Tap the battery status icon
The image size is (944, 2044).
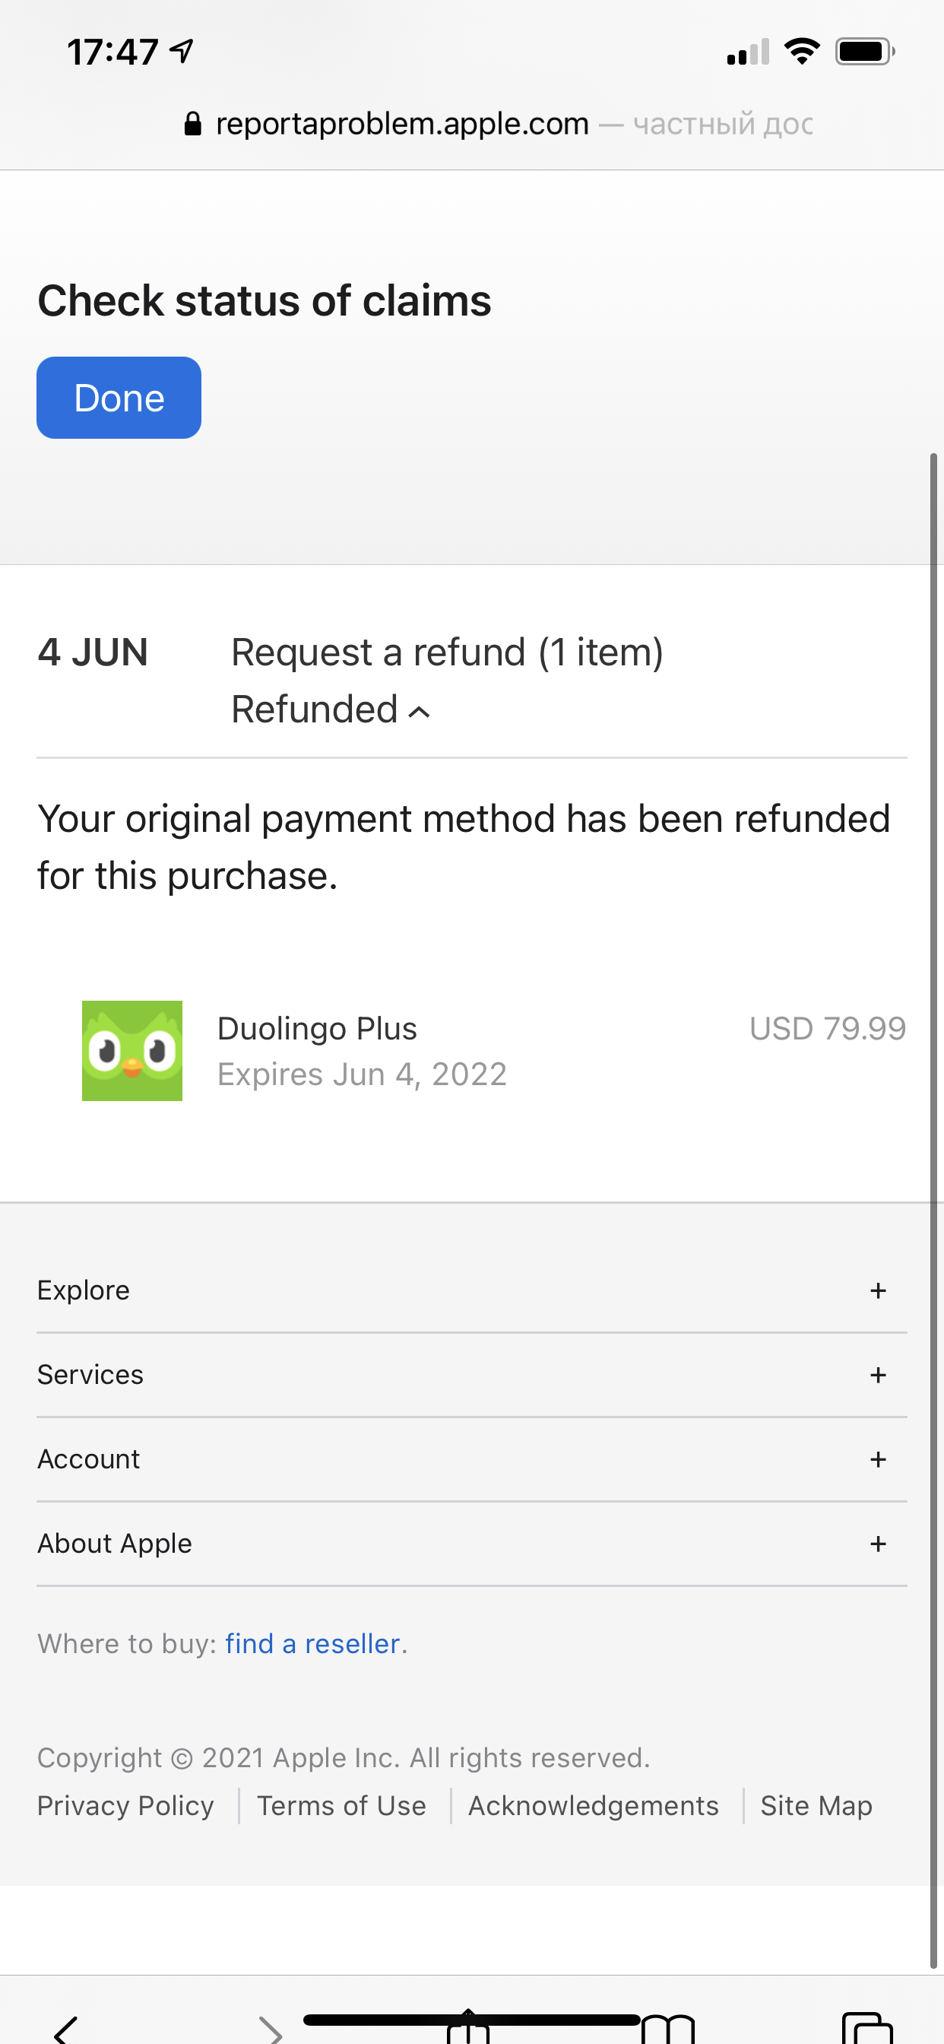point(864,52)
